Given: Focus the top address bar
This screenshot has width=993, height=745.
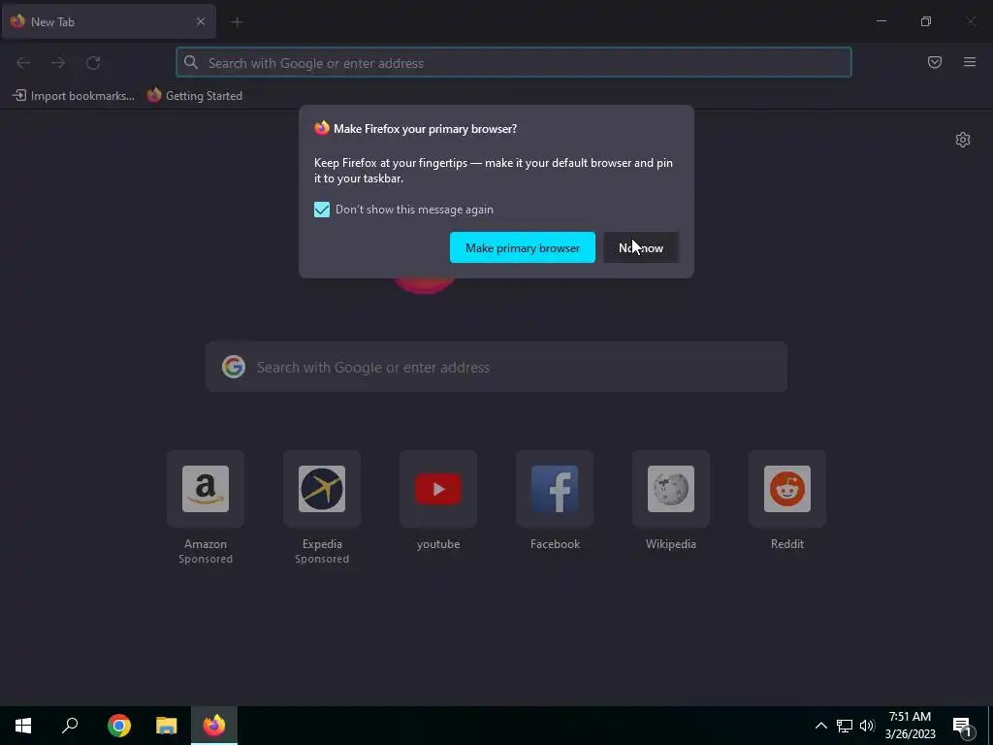Looking at the screenshot, I should pyautogui.click(x=514, y=63).
